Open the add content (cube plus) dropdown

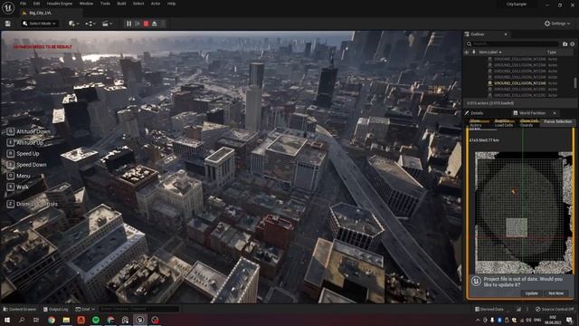[73, 24]
